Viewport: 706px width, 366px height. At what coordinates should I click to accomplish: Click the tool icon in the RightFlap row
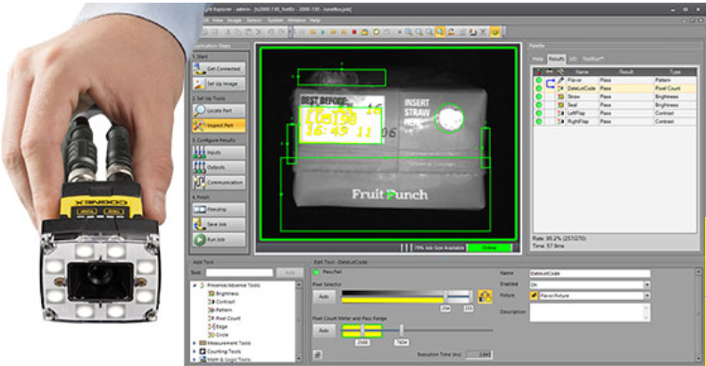561,121
